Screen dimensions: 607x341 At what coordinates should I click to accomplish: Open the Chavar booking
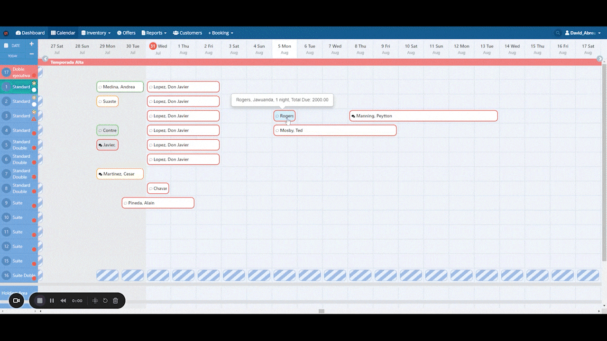point(158,188)
